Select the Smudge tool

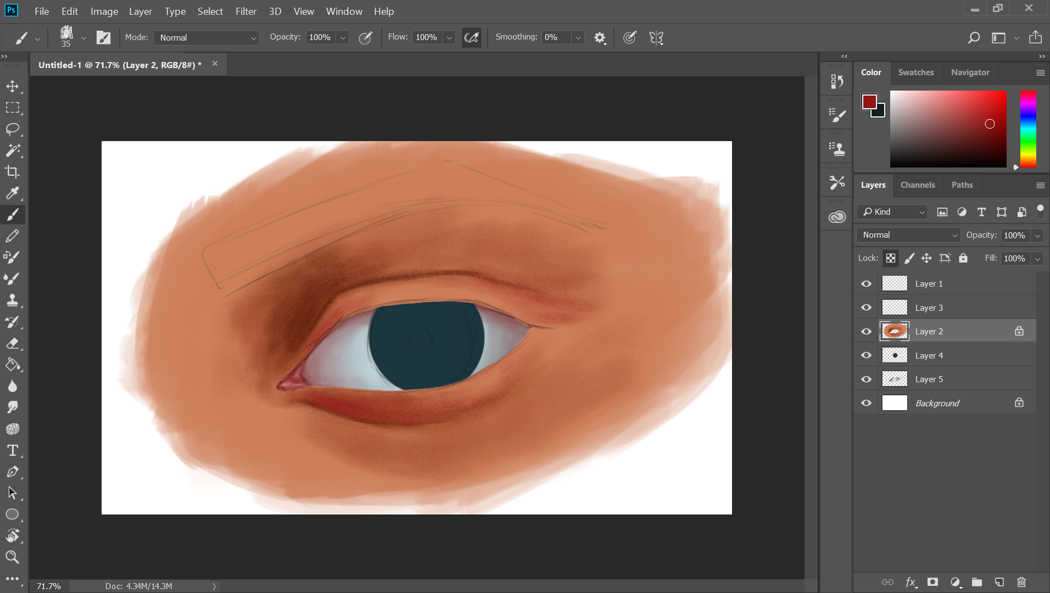coord(13,407)
